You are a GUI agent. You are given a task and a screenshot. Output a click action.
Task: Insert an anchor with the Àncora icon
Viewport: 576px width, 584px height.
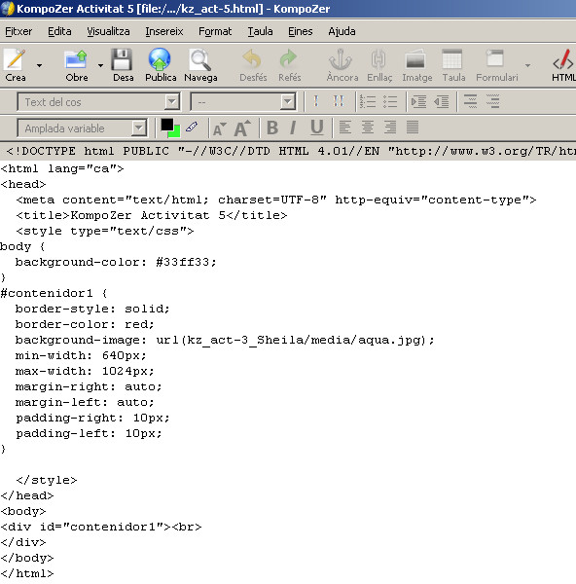point(342,65)
